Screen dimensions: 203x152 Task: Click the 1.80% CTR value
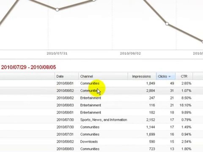click(x=186, y=149)
